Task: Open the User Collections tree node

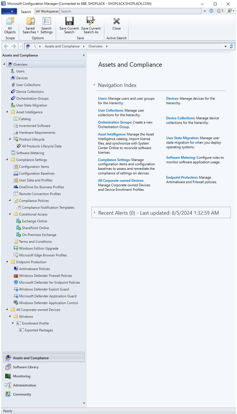Action: click(28, 85)
